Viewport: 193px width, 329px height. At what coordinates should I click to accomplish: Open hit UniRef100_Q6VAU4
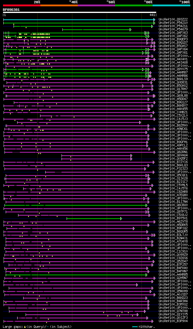[x=173, y=155]
